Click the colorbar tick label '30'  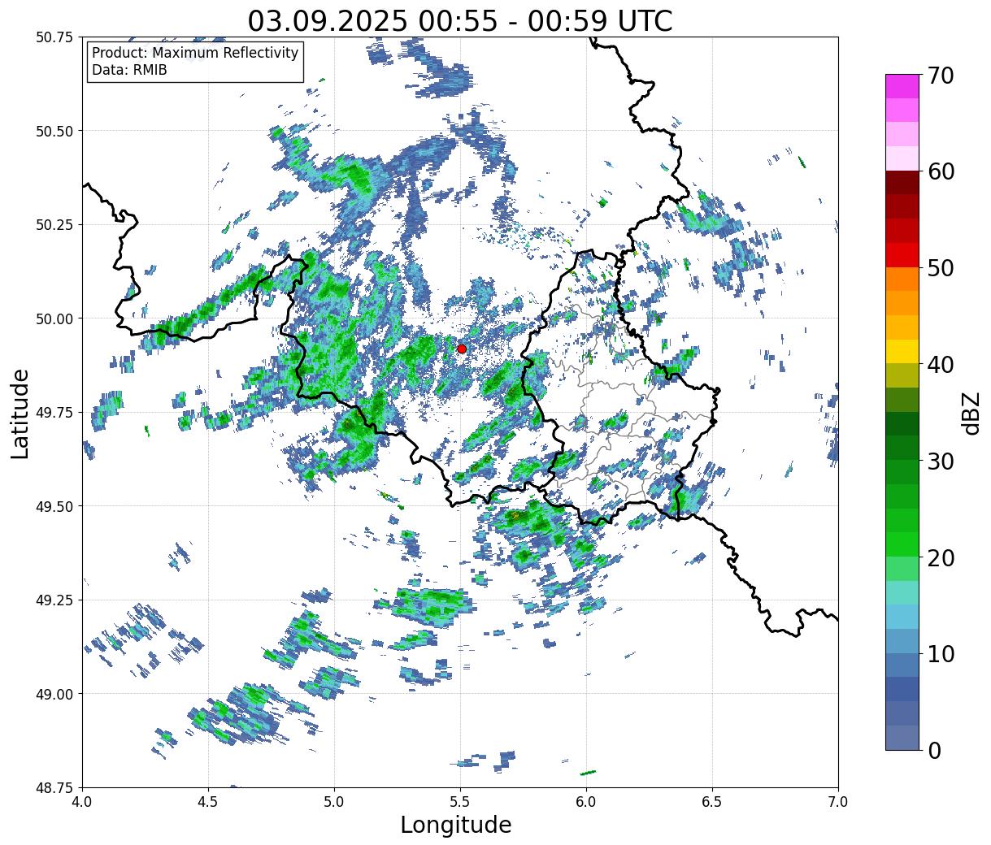click(941, 461)
